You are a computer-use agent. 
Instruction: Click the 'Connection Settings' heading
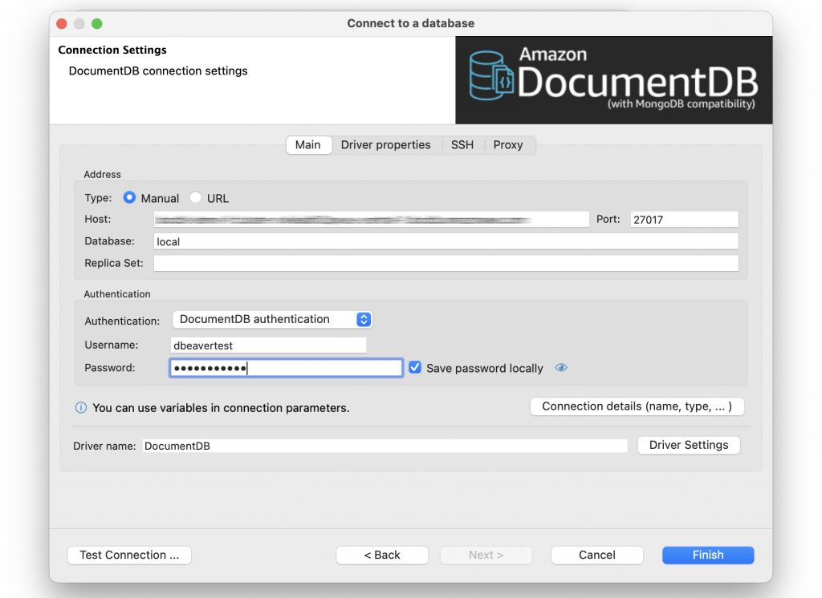112,50
